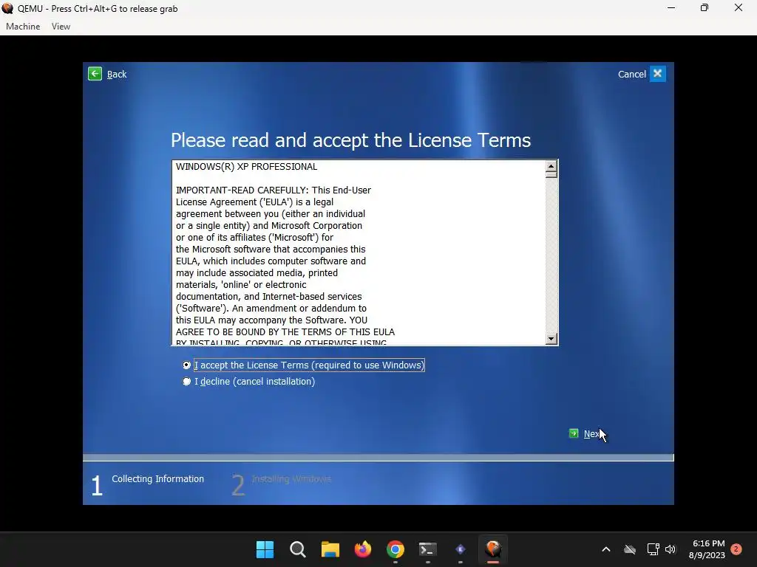This screenshot has height=567, width=757.
Task: Click the license scrollbar thumb
Action: pyautogui.click(x=551, y=174)
